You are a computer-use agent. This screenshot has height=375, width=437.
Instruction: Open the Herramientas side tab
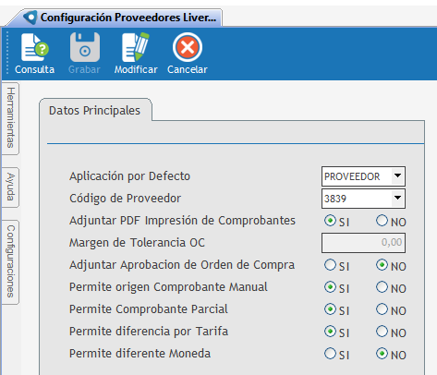pyautogui.click(x=11, y=118)
